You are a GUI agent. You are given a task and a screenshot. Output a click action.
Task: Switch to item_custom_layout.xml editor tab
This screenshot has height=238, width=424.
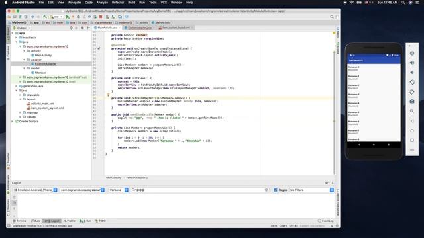(x=176, y=28)
